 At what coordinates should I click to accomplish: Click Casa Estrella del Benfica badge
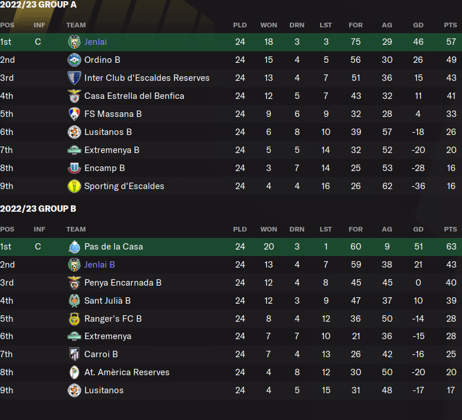click(74, 96)
